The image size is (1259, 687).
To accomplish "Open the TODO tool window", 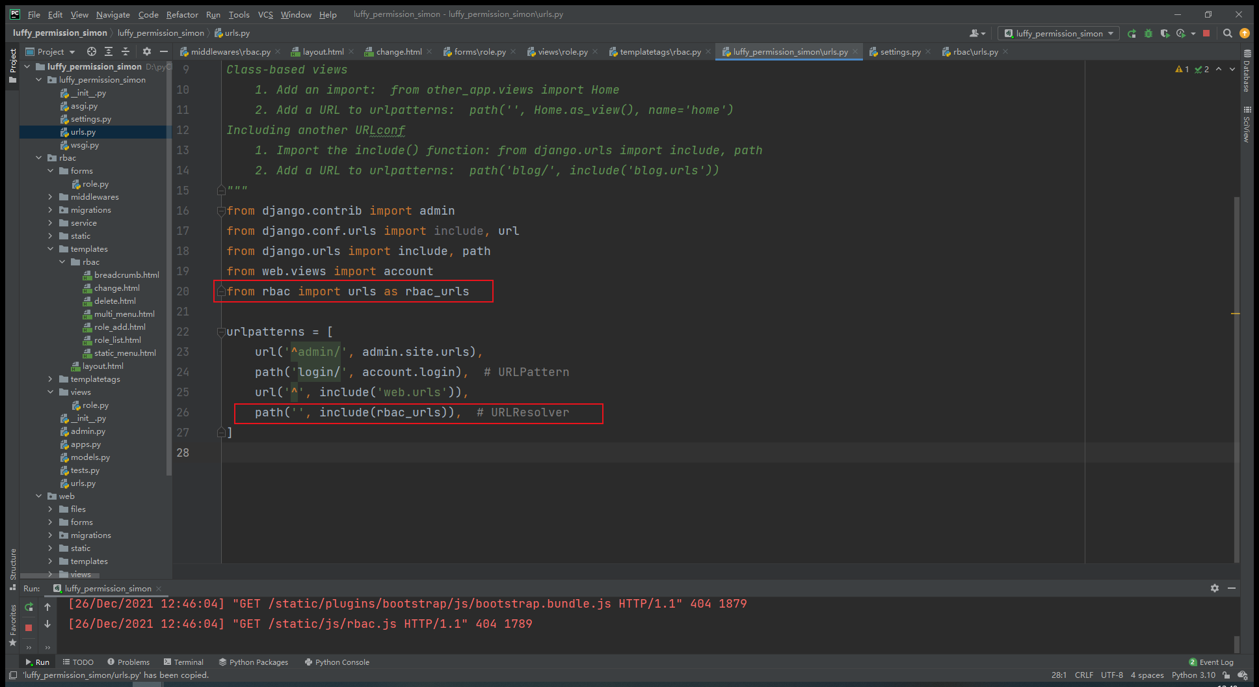I will point(78,662).
